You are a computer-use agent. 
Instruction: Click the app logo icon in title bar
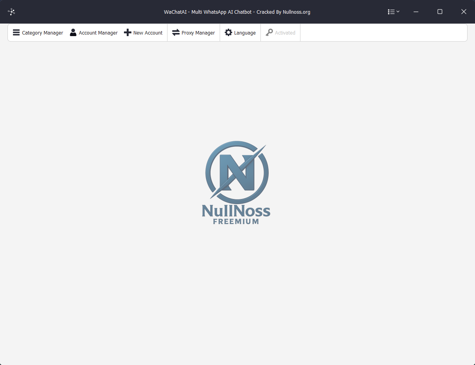[11, 12]
